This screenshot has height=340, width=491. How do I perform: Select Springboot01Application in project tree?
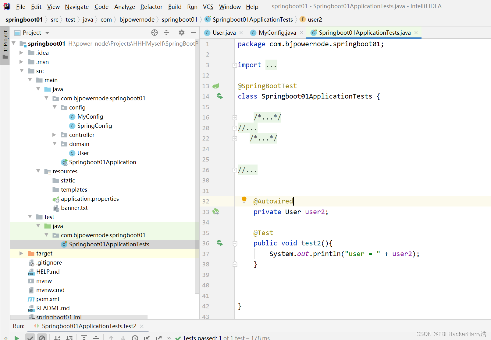tap(102, 162)
